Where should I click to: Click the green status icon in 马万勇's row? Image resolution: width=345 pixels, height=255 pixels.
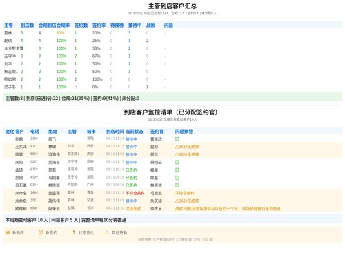[177, 185]
